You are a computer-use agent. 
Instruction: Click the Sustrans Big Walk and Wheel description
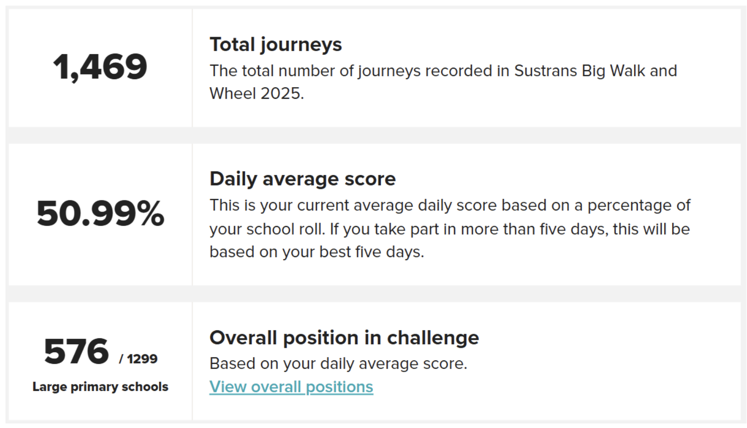[x=443, y=82]
